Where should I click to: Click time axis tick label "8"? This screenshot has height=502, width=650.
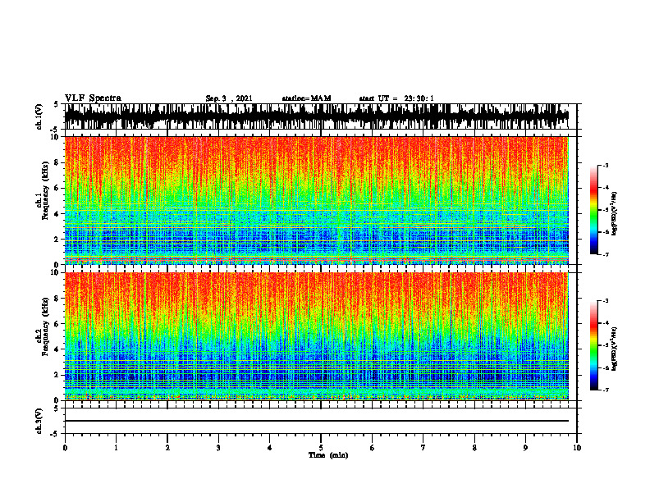(474, 448)
